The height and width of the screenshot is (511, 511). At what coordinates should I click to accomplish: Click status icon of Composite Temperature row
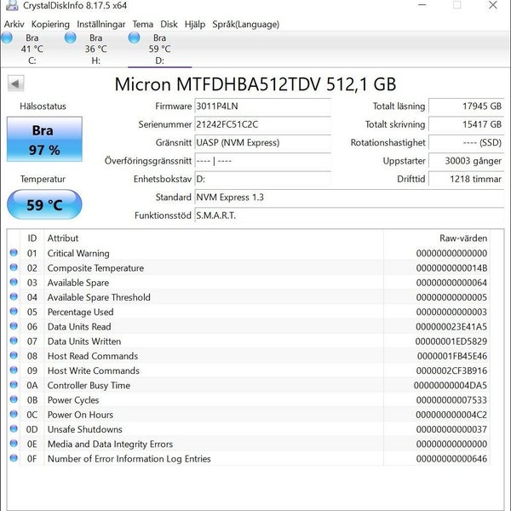point(14,267)
